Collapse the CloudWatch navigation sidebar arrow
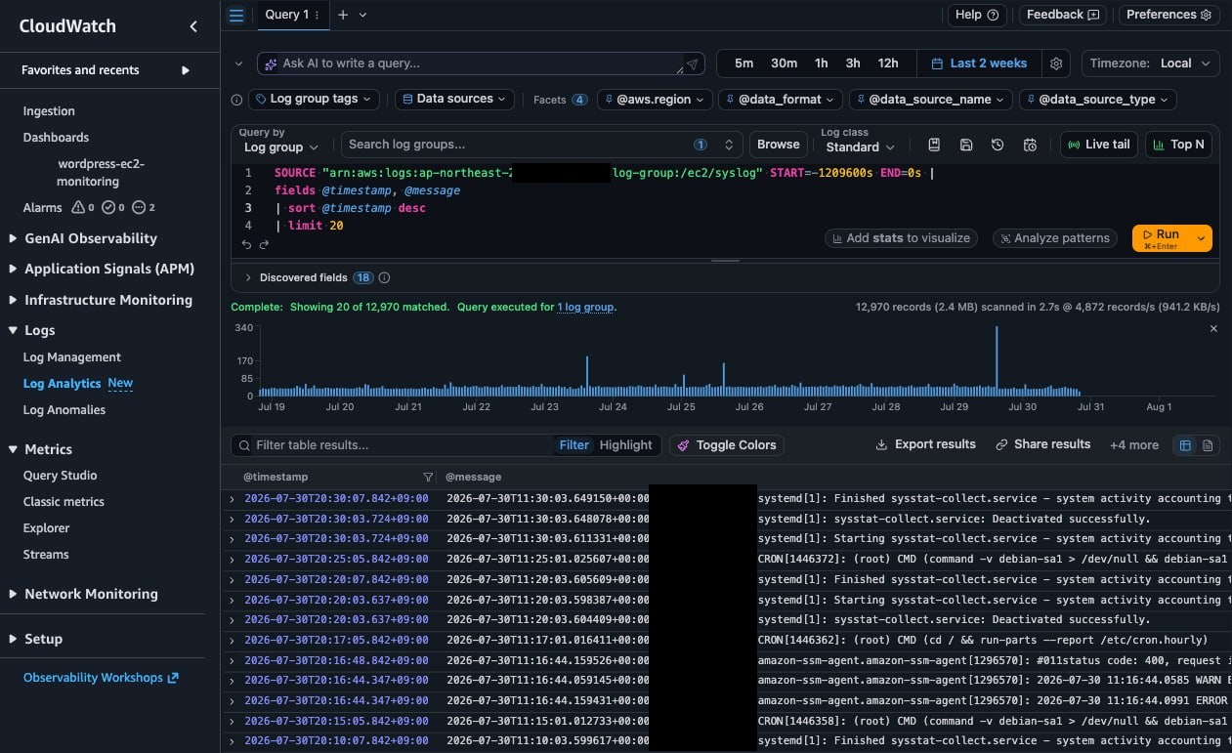This screenshot has height=753, width=1232. click(193, 26)
